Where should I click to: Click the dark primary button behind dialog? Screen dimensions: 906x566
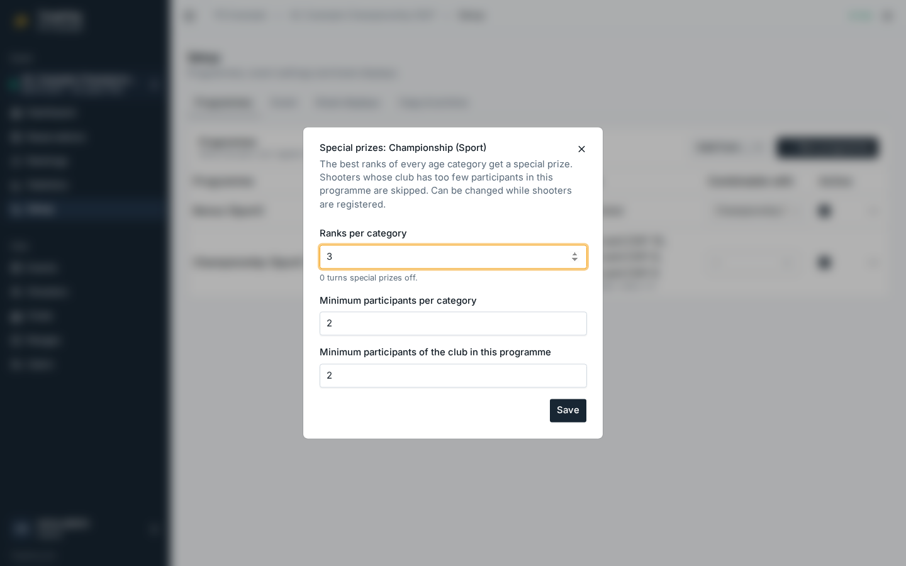pos(827,148)
